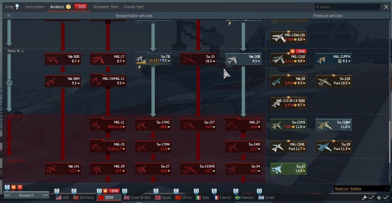
Task: Collapse the Rank VII section
Action: 16,117
